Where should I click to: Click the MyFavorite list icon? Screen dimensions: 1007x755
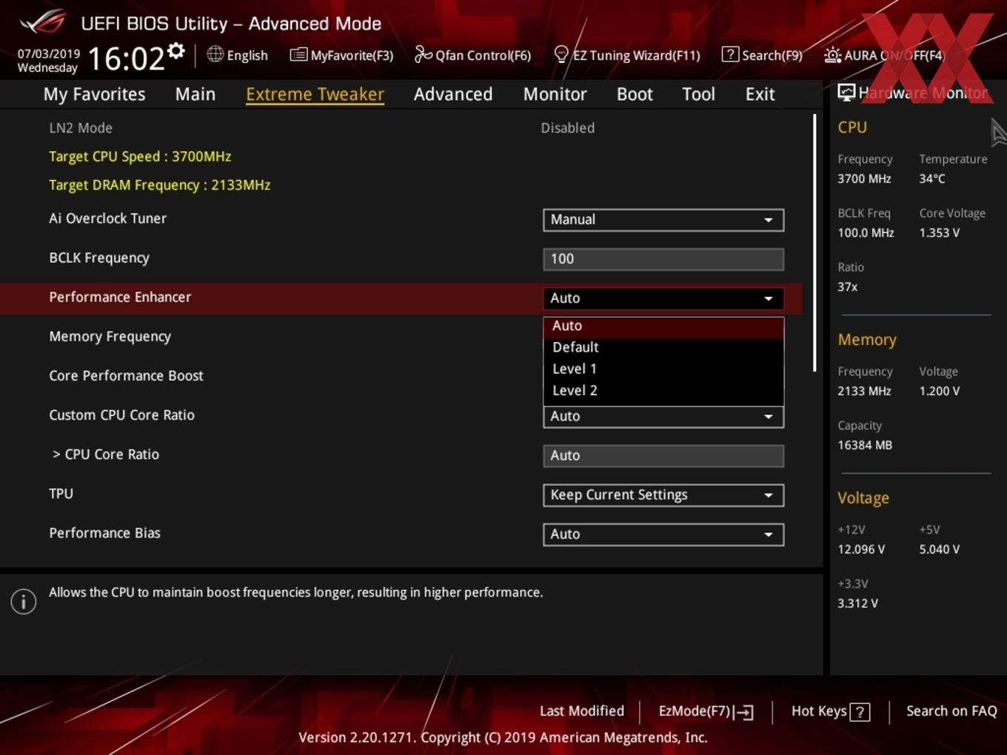[298, 54]
